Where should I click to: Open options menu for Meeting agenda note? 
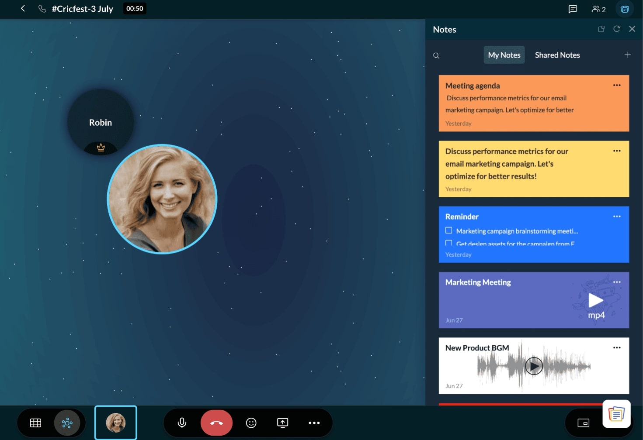pos(616,85)
